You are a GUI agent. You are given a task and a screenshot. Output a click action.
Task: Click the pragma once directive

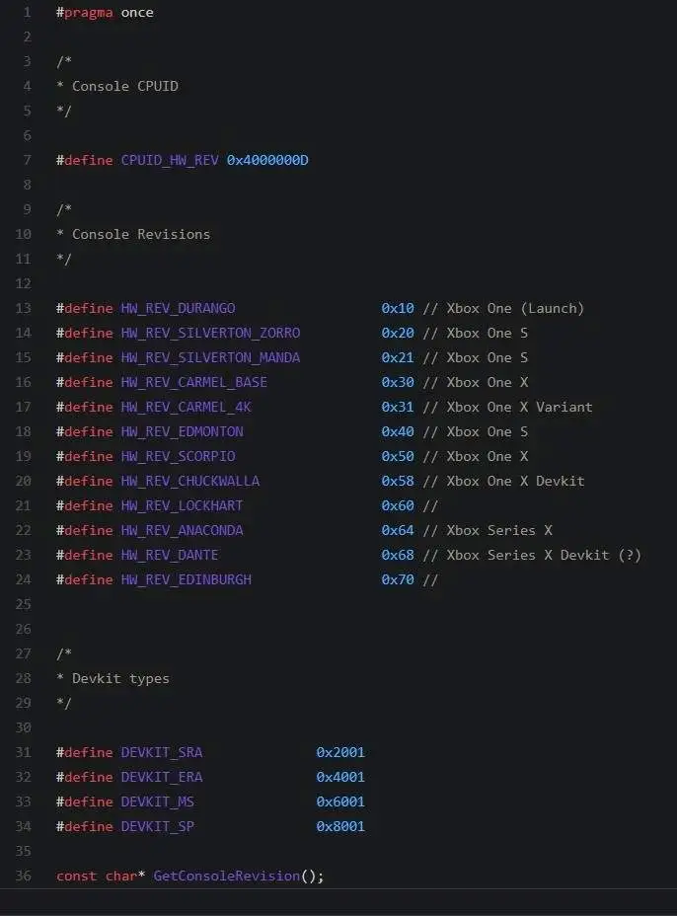point(105,12)
